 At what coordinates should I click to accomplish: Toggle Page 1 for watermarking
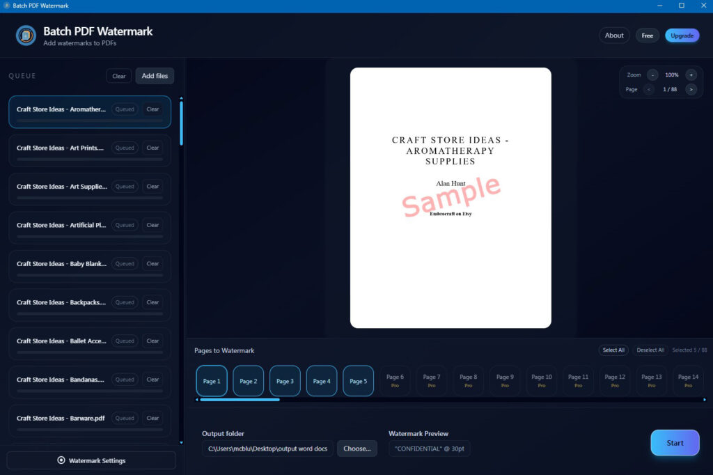point(212,381)
